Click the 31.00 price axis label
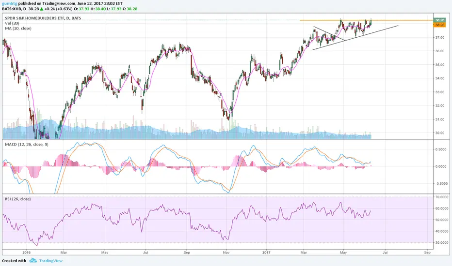Screen dimensions: 452x266 [440, 119]
